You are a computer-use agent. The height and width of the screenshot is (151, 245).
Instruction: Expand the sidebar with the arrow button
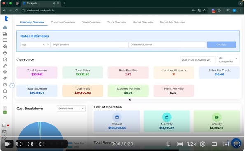[12, 86]
